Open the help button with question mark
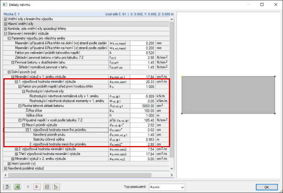 tap(7, 187)
